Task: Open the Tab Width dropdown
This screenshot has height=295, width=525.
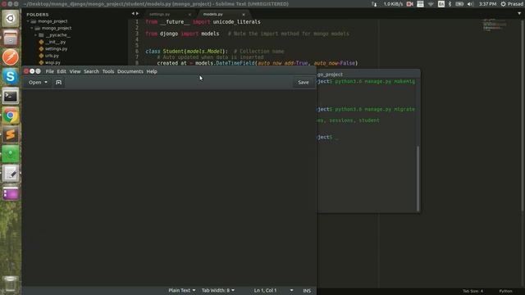Action: [x=218, y=290]
